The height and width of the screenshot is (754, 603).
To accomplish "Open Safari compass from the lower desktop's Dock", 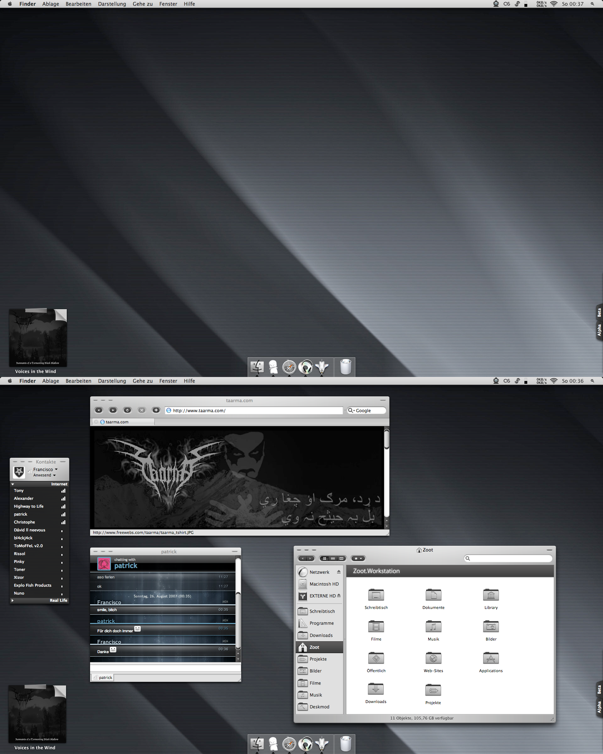I will (289, 744).
